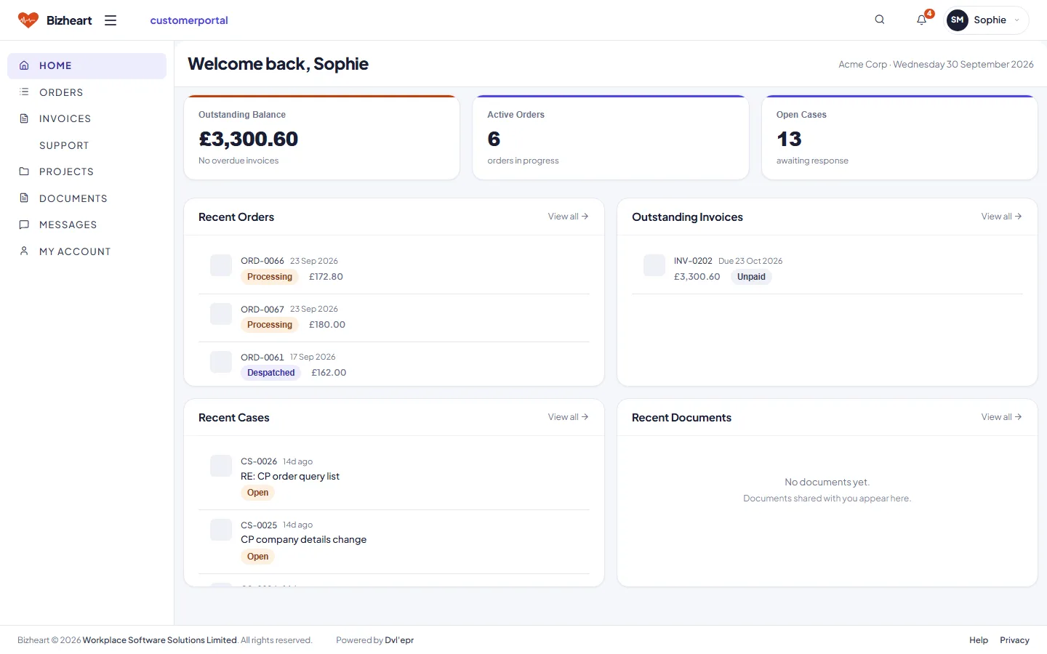This screenshot has width=1047, height=654.
Task: Click the customerportal header link
Action: (189, 20)
